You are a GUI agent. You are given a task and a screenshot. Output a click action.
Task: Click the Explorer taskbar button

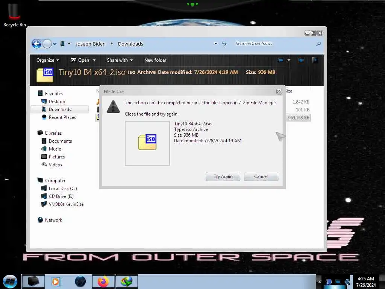33,281
